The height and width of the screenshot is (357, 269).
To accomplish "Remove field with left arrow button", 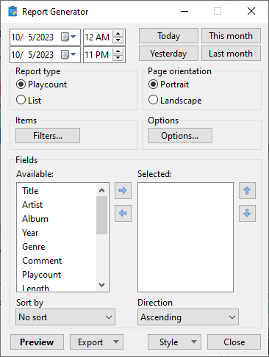I will coord(123,213).
